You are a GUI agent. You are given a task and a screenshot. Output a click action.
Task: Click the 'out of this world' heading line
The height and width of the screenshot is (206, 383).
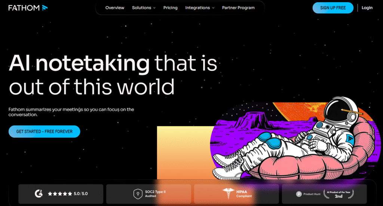92,87
